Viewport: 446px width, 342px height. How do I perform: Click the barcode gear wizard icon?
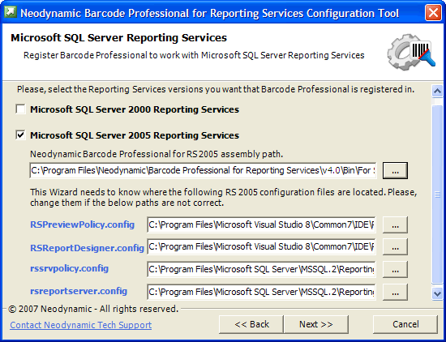click(411, 52)
